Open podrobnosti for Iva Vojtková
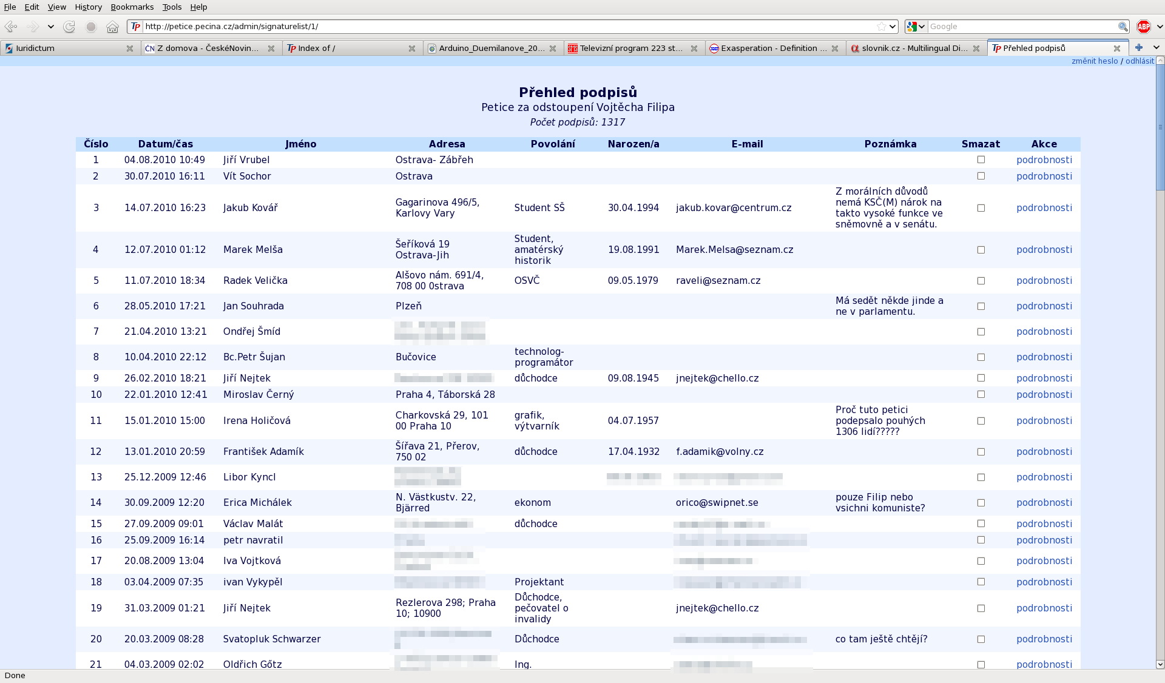This screenshot has width=1165, height=683. tap(1044, 560)
